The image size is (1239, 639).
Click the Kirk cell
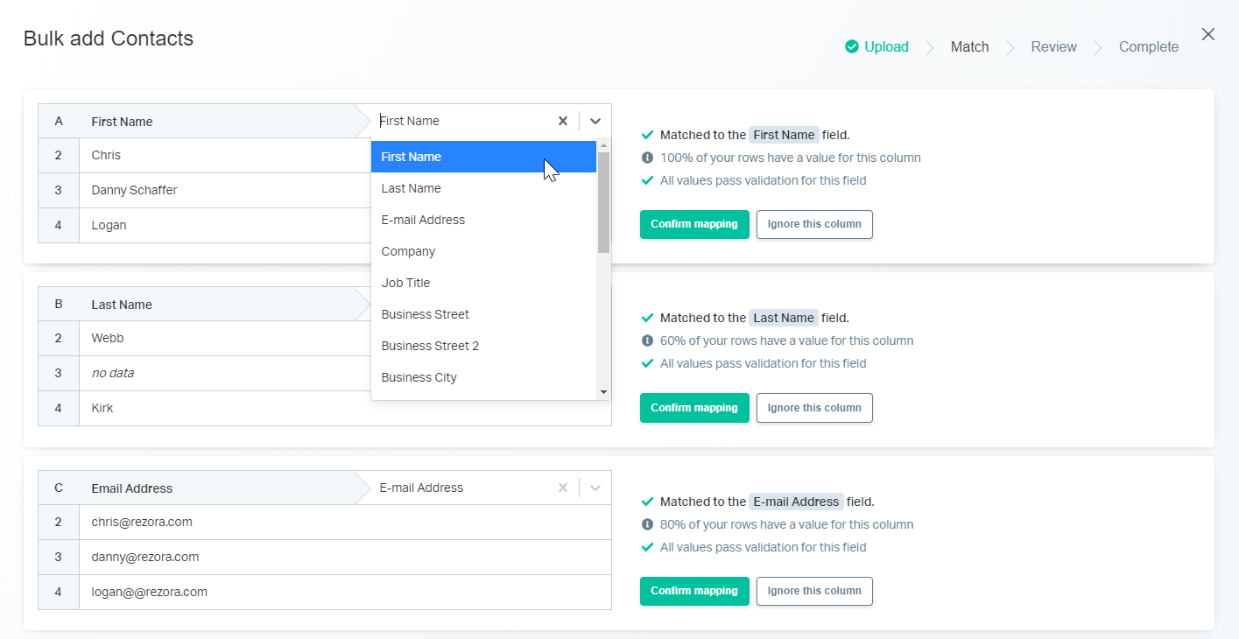coord(345,408)
